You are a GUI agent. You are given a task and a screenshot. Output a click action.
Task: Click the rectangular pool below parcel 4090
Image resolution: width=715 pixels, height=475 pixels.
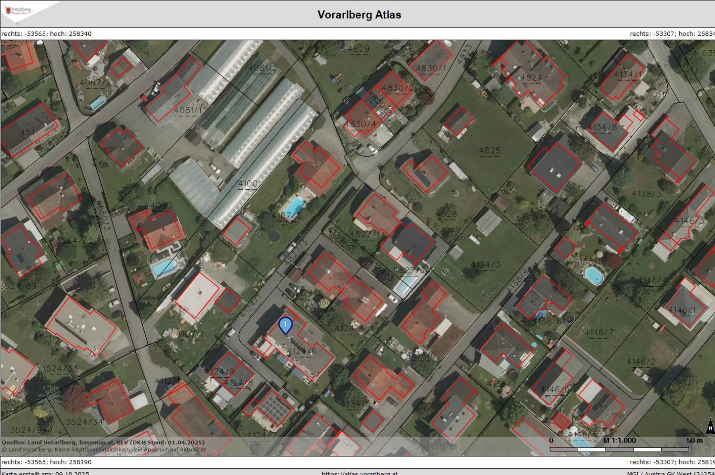tap(164, 268)
